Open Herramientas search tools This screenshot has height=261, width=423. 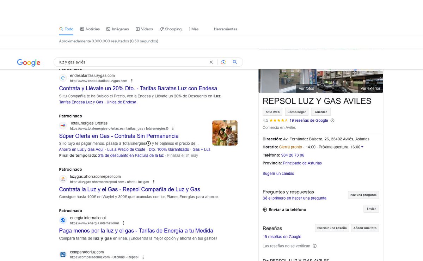(226, 29)
